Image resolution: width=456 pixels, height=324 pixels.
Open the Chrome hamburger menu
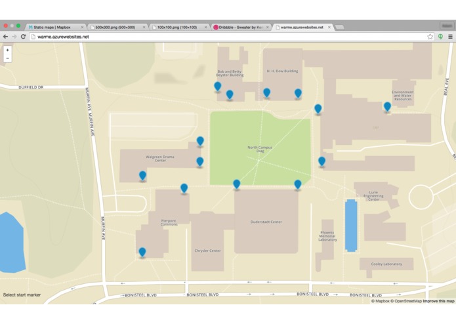(450, 37)
